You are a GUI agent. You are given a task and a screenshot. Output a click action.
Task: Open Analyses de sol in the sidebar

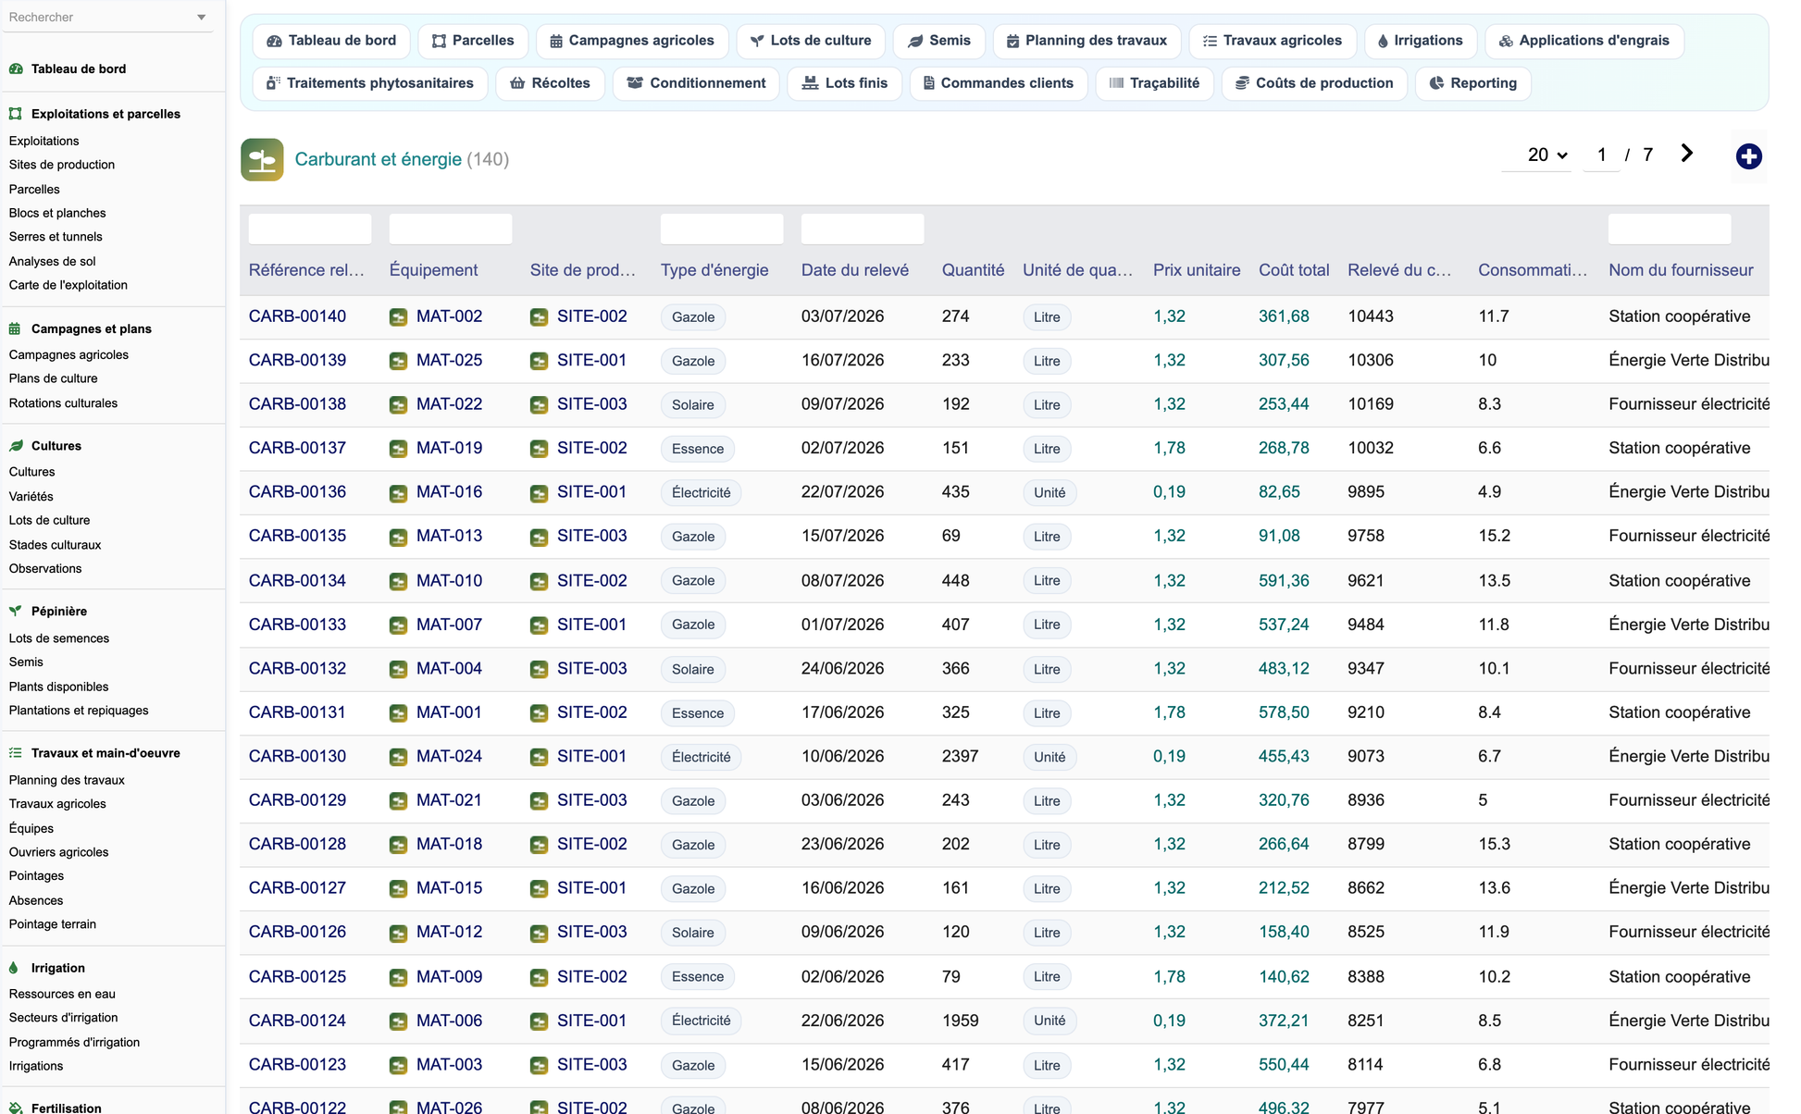tap(52, 261)
